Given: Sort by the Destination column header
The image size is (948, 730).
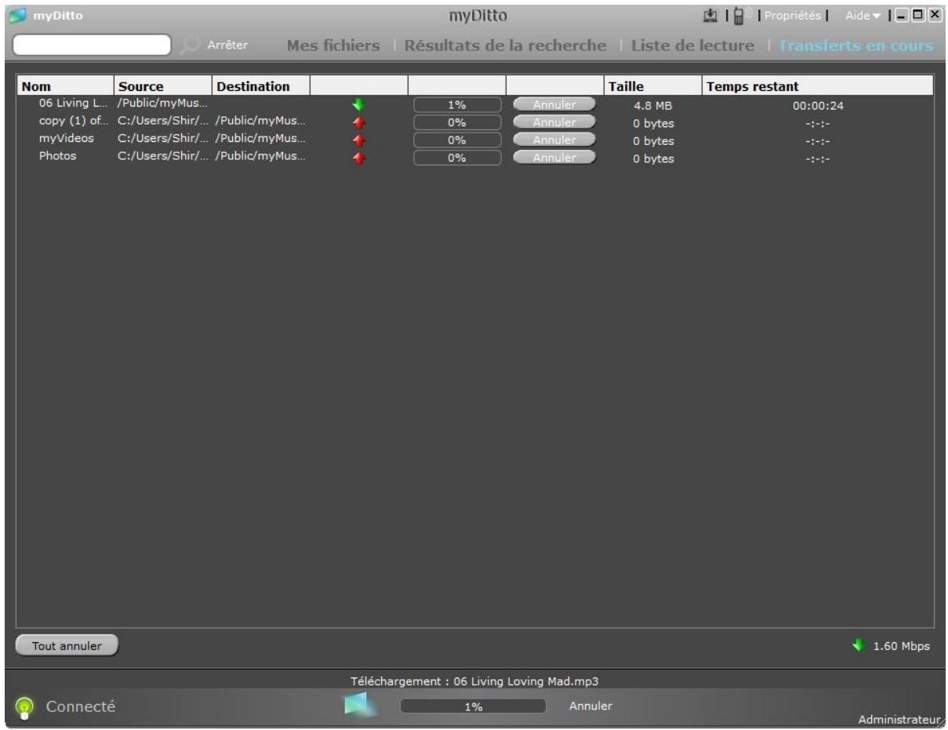Looking at the screenshot, I should [261, 86].
